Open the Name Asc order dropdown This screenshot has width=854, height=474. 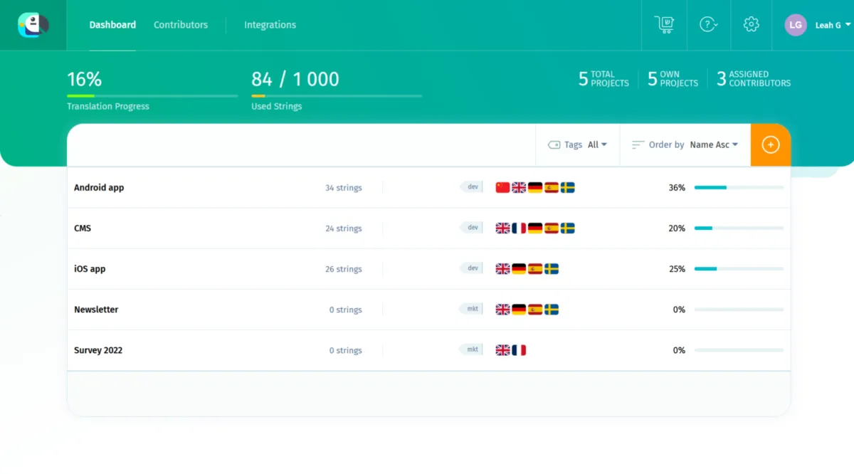tap(714, 144)
